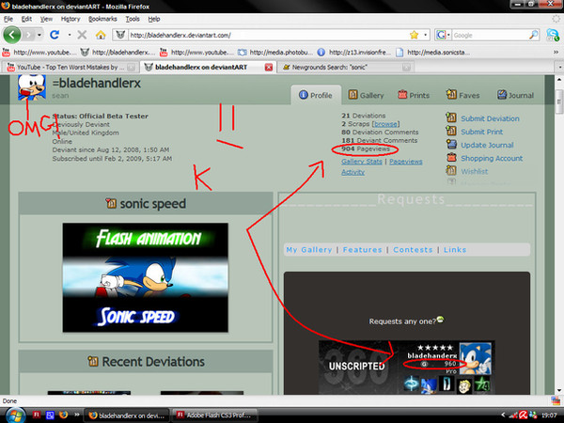Click the Features link
The image size is (564, 423).
point(362,250)
